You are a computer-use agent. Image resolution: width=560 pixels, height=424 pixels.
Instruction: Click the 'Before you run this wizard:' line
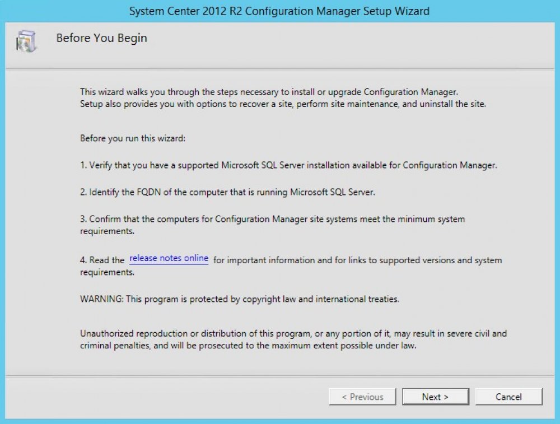pos(133,138)
